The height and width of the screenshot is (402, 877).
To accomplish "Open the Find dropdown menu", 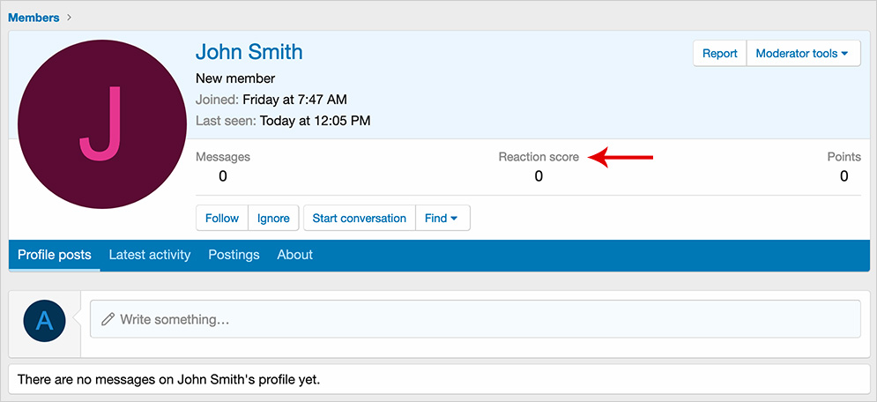I will coord(442,219).
